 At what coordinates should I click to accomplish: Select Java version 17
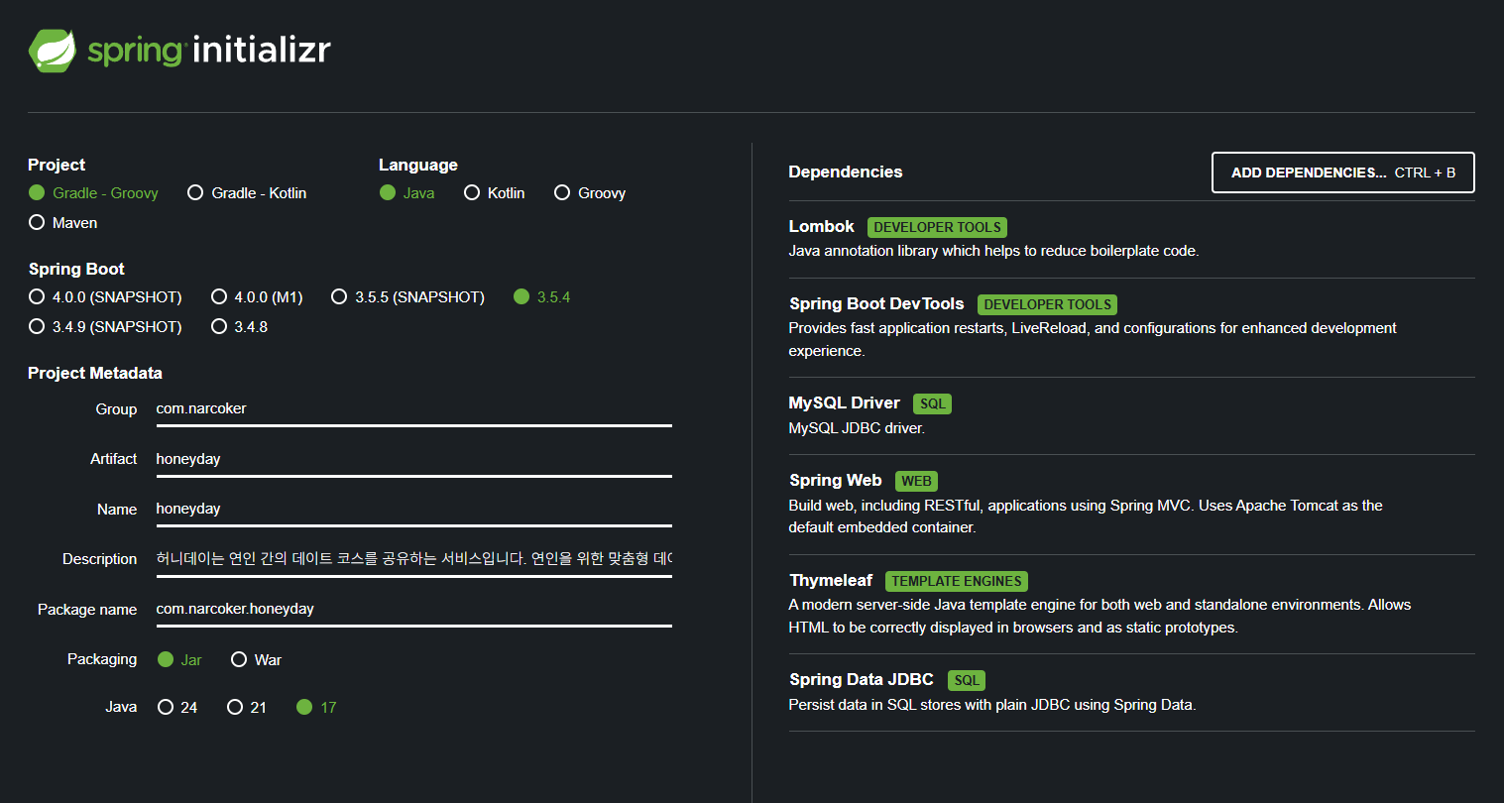pyautogui.click(x=317, y=708)
